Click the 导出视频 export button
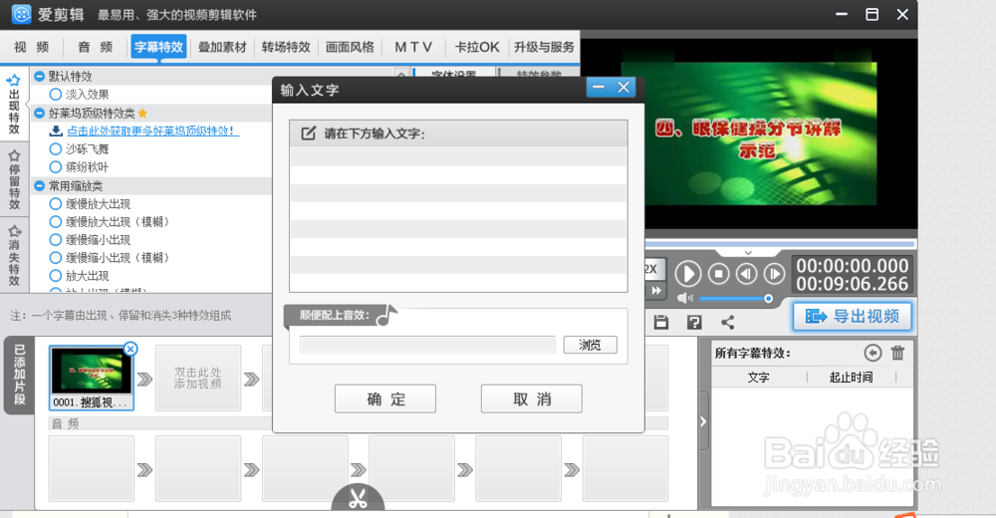The width and height of the screenshot is (996, 518). click(853, 317)
